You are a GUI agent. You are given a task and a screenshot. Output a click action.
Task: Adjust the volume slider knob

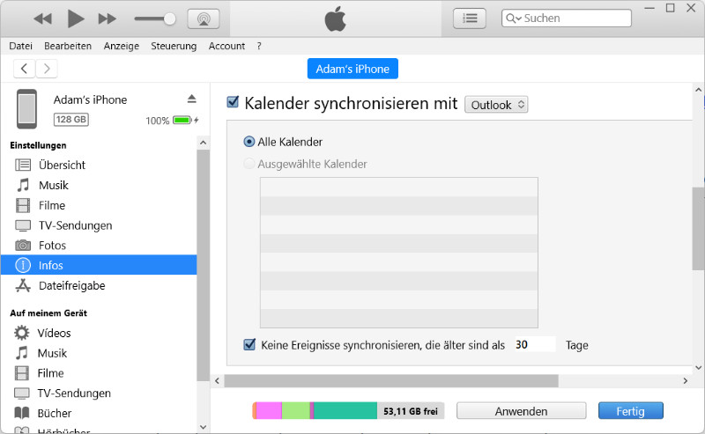pos(170,18)
